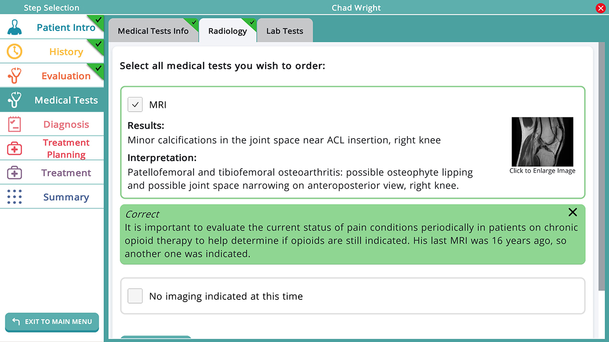Switch to the Medical Tests Info tab
The width and height of the screenshot is (609, 342).
coord(153,31)
